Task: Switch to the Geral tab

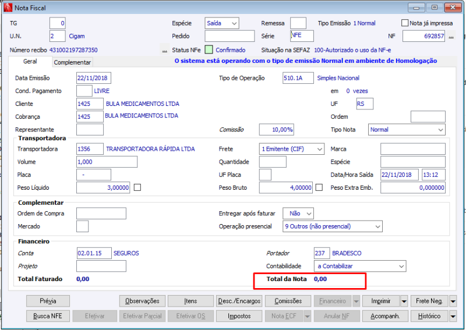Action: pos(30,62)
